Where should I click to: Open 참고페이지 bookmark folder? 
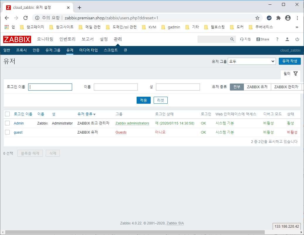pyautogui.click(x=32, y=27)
